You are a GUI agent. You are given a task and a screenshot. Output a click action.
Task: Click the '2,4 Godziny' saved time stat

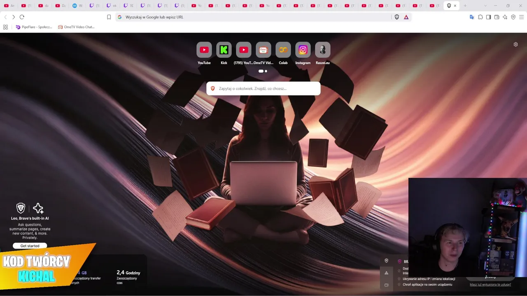128,273
